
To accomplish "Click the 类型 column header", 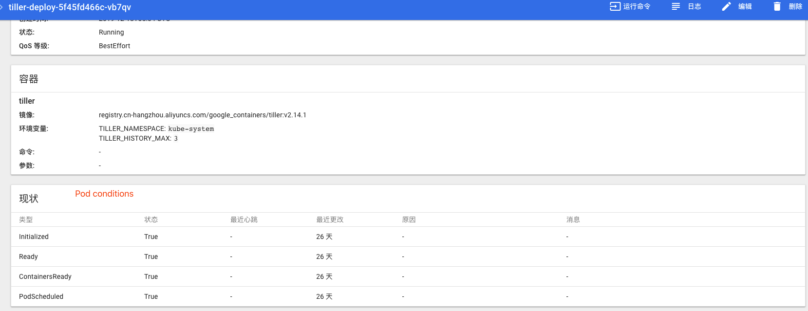I will click(x=26, y=220).
